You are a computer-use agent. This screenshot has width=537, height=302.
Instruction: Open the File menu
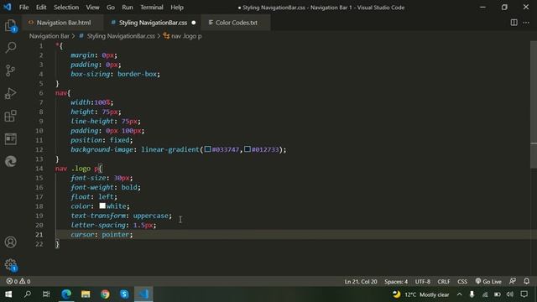(24, 8)
